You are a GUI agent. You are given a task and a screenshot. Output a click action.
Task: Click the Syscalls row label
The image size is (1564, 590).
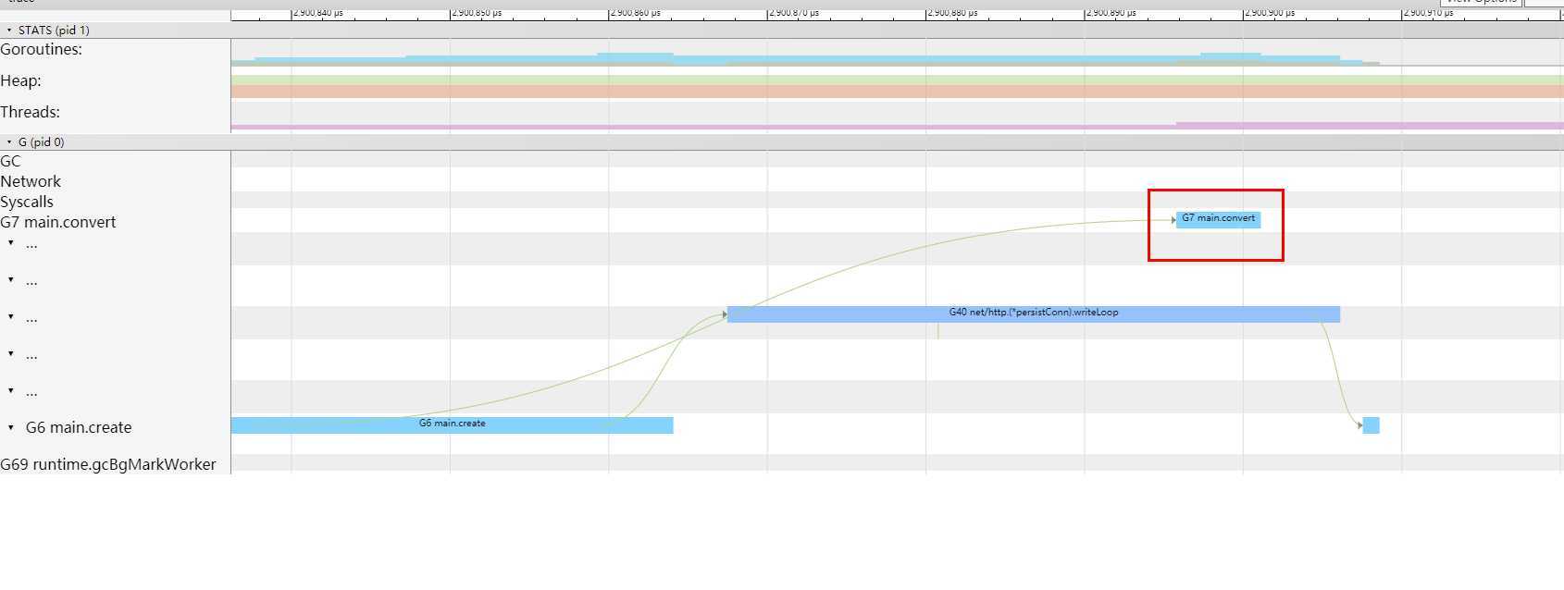tap(27, 202)
